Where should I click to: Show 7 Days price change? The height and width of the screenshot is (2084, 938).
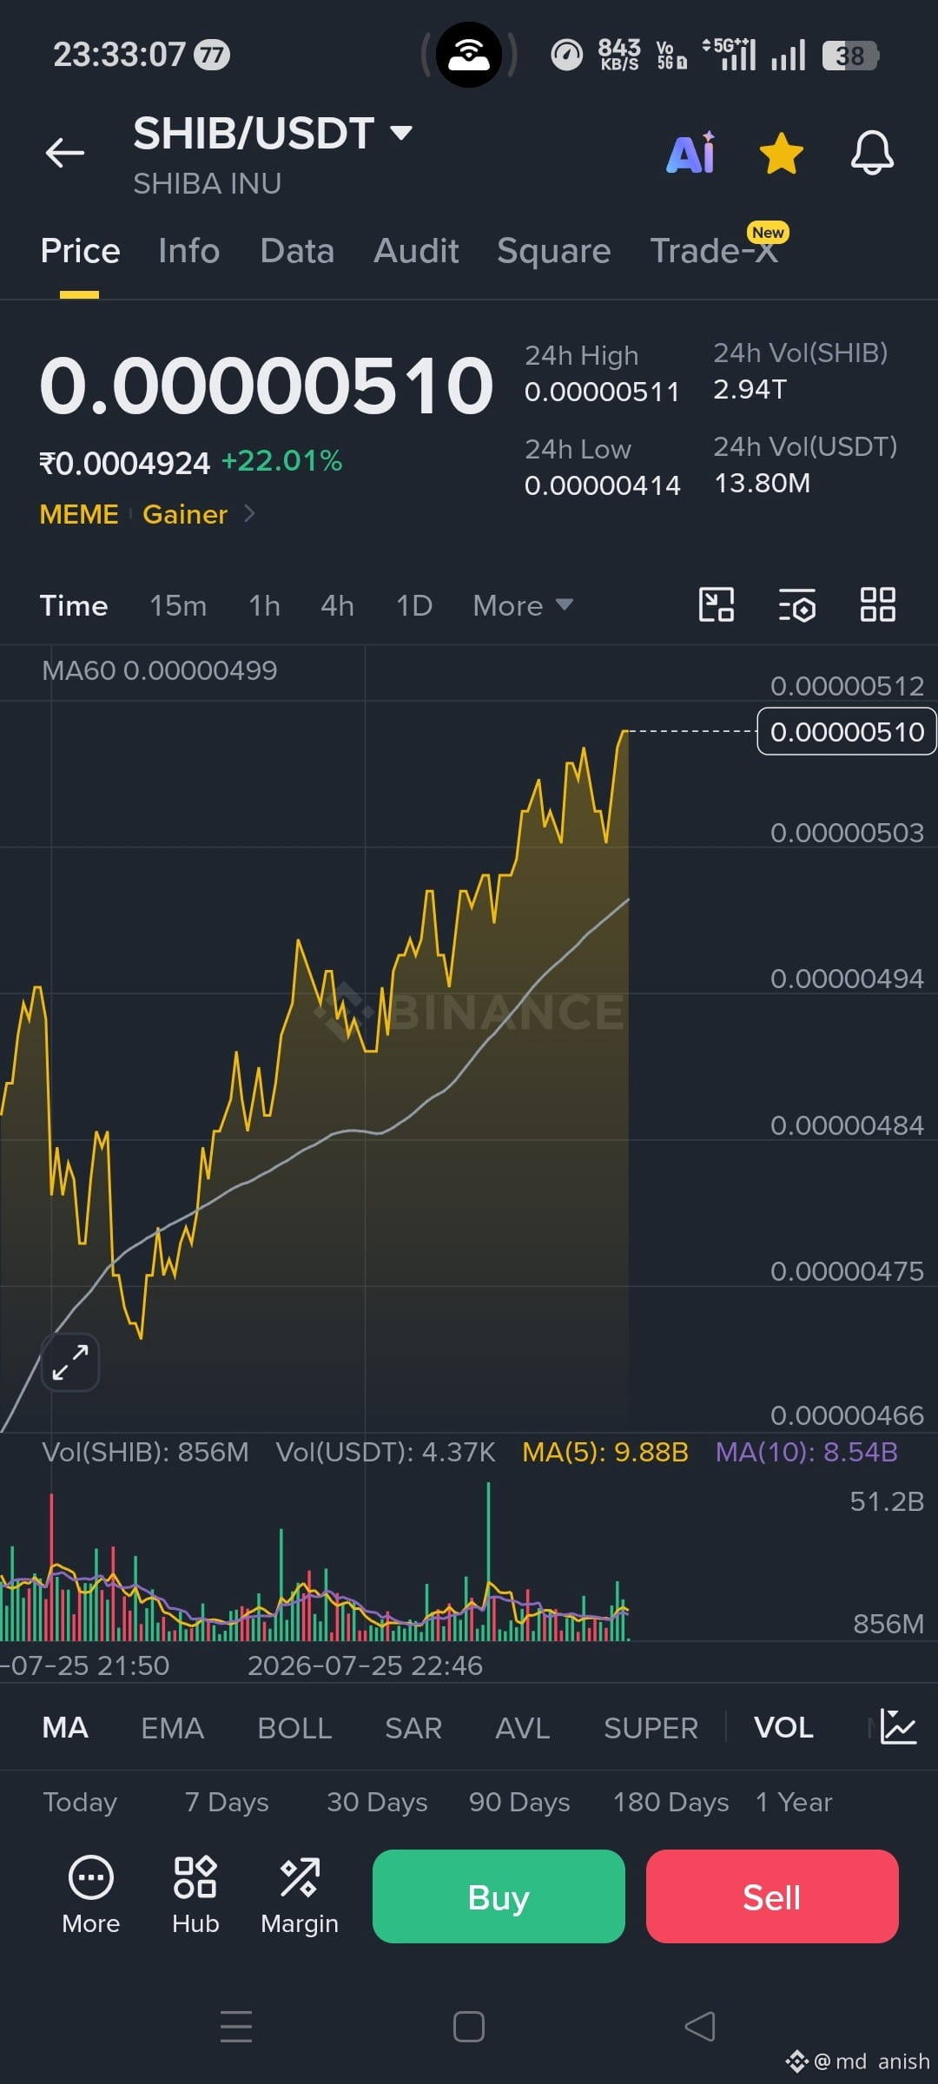point(227,1803)
